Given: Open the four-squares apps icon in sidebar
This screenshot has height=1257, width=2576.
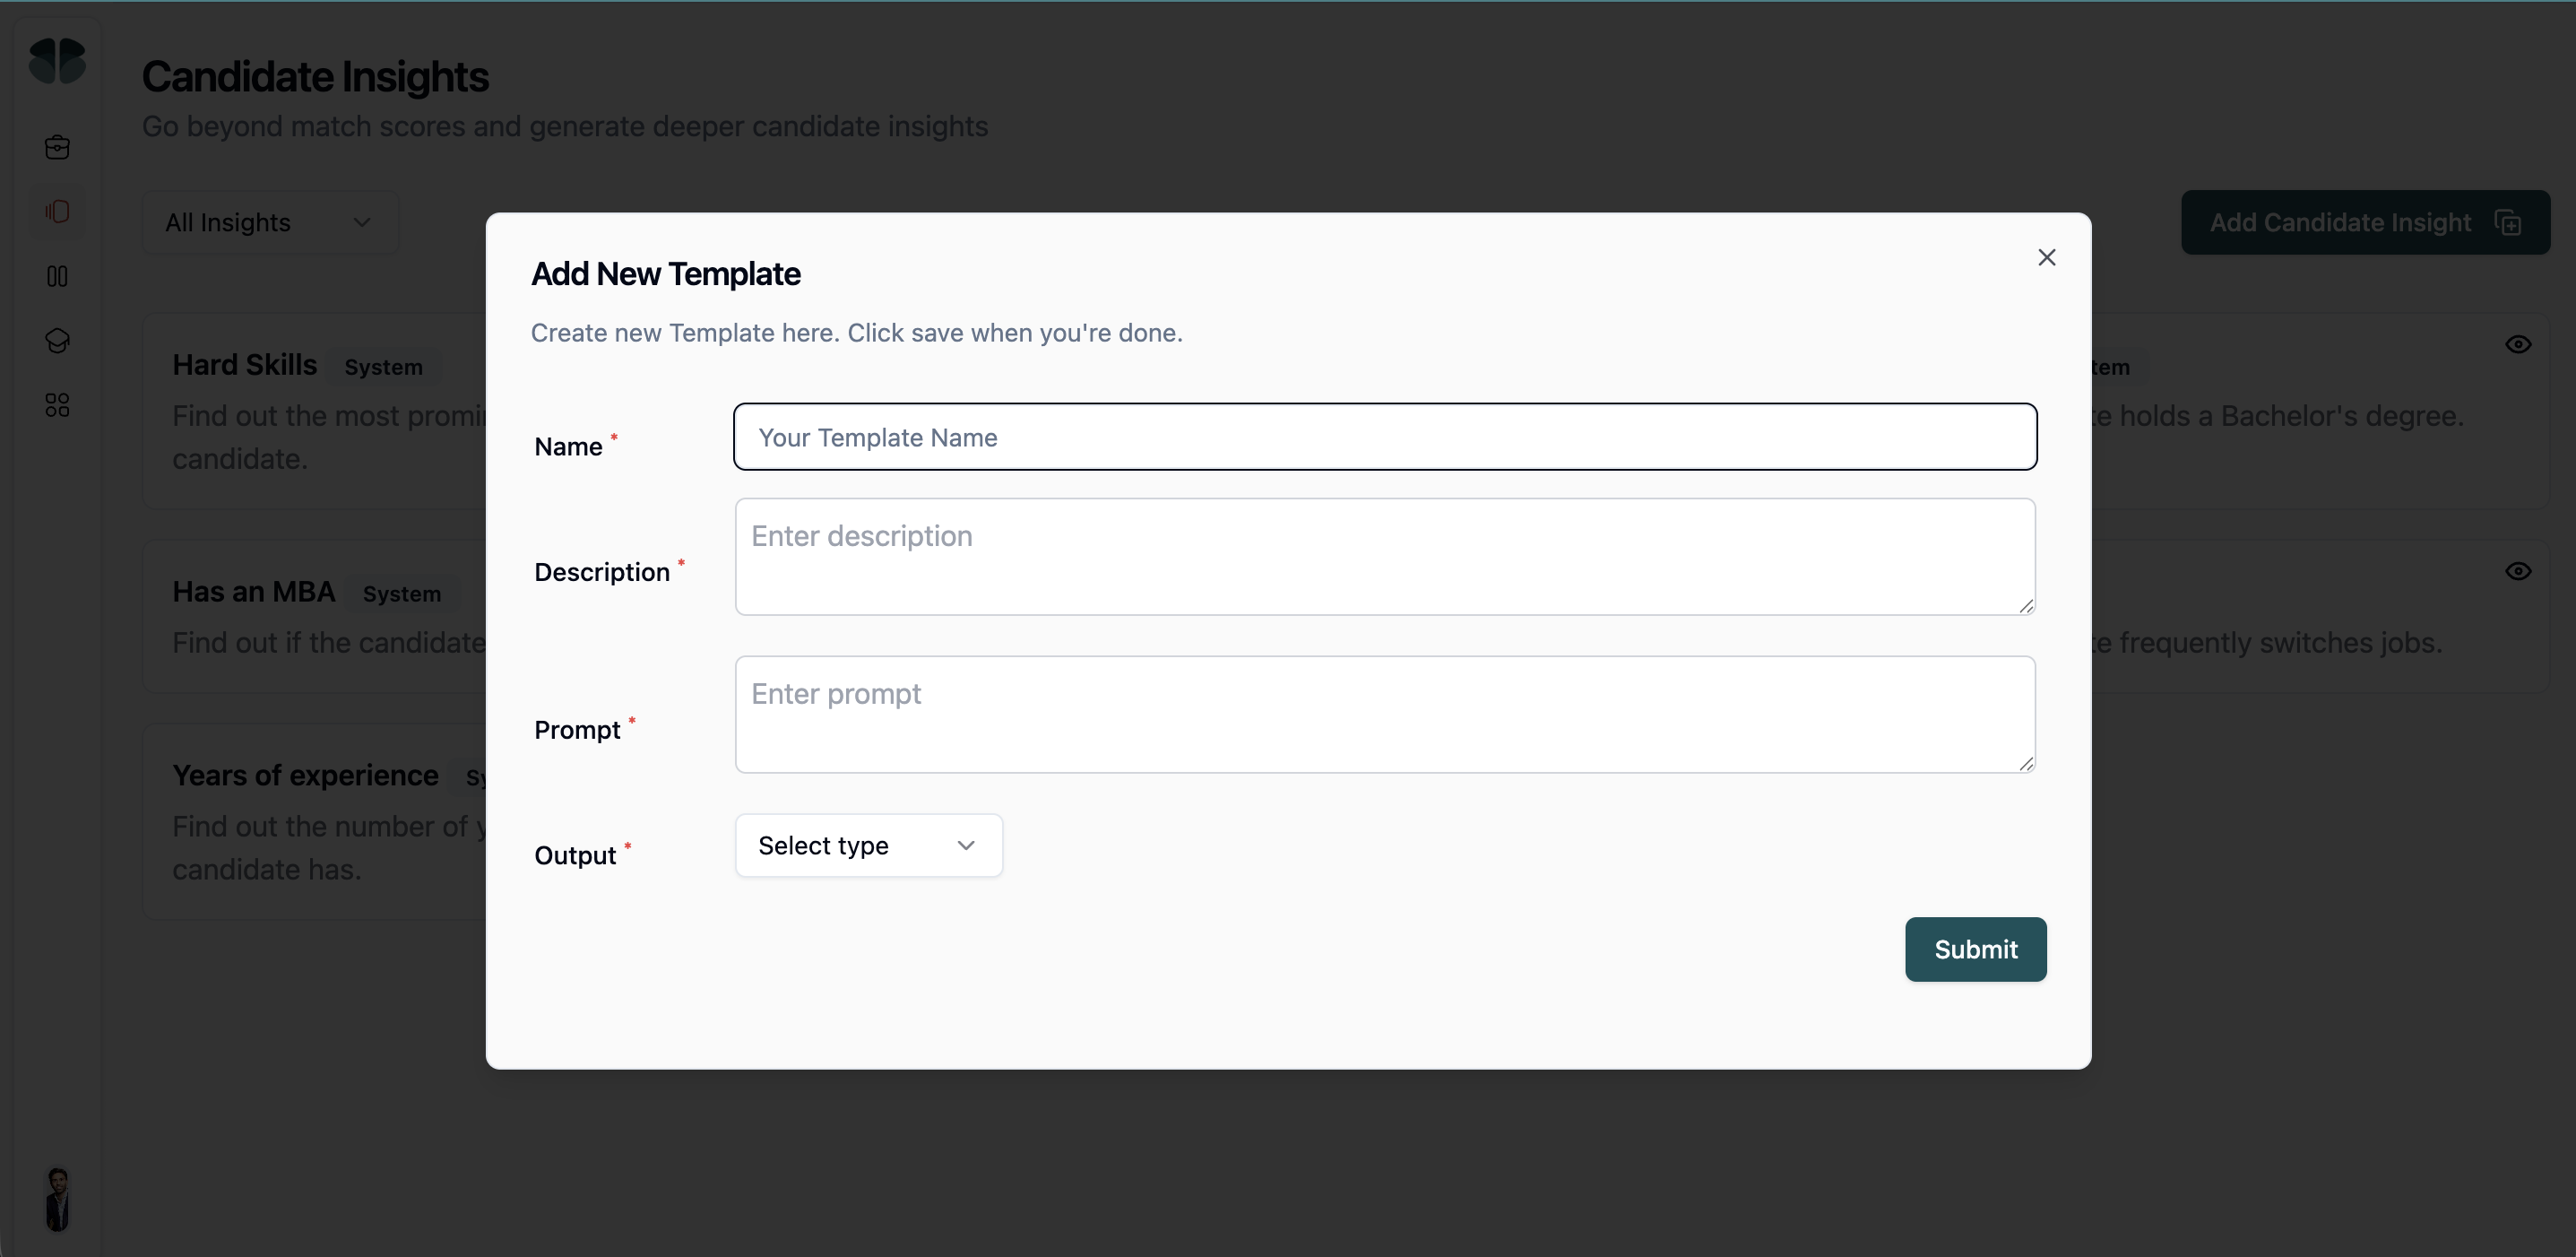Looking at the screenshot, I should coord(57,405).
